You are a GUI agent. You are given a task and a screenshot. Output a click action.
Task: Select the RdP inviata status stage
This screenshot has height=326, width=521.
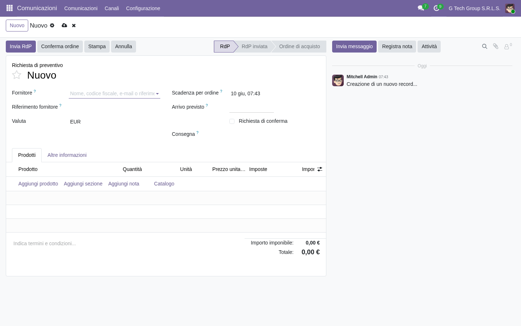tap(255, 46)
